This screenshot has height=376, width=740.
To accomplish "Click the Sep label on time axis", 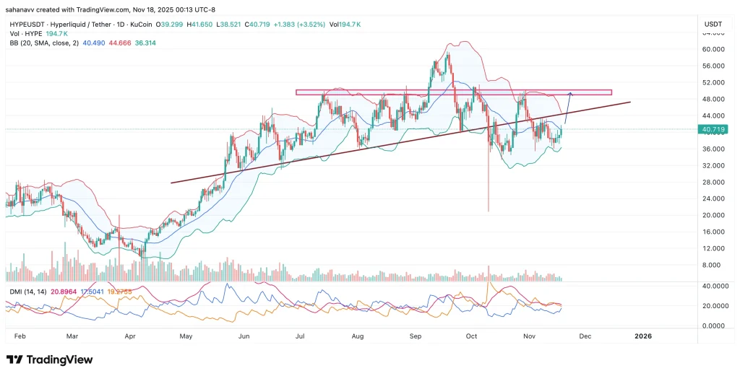I will tap(415, 336).
